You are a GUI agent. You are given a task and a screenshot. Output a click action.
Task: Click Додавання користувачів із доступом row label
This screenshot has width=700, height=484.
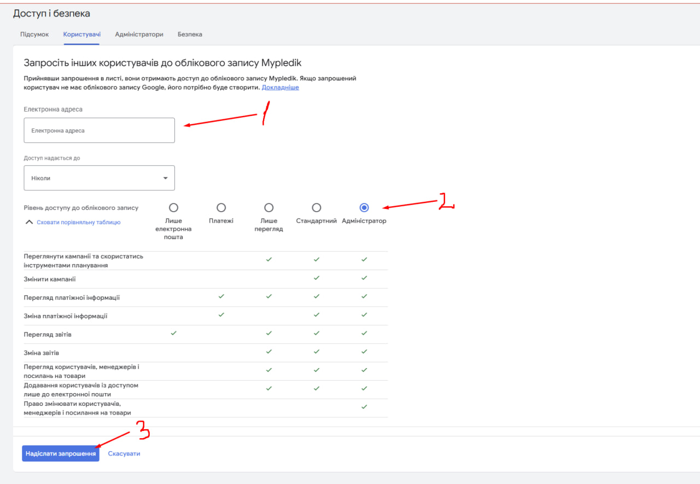click(81, 390)
